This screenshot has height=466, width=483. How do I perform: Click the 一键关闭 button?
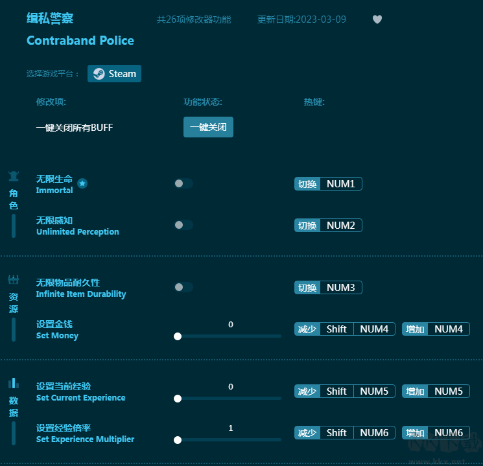[x=208, y=127]
